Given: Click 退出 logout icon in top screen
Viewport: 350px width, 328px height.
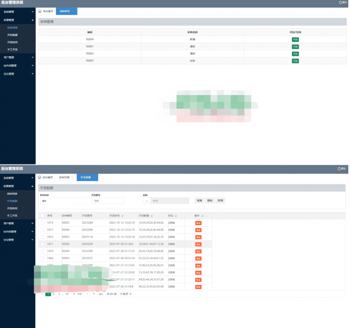Looking at the screenshot, I should pyautogui.click(x=340, y=2).
